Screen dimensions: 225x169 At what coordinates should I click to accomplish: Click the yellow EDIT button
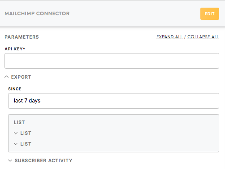pos(210,13)
